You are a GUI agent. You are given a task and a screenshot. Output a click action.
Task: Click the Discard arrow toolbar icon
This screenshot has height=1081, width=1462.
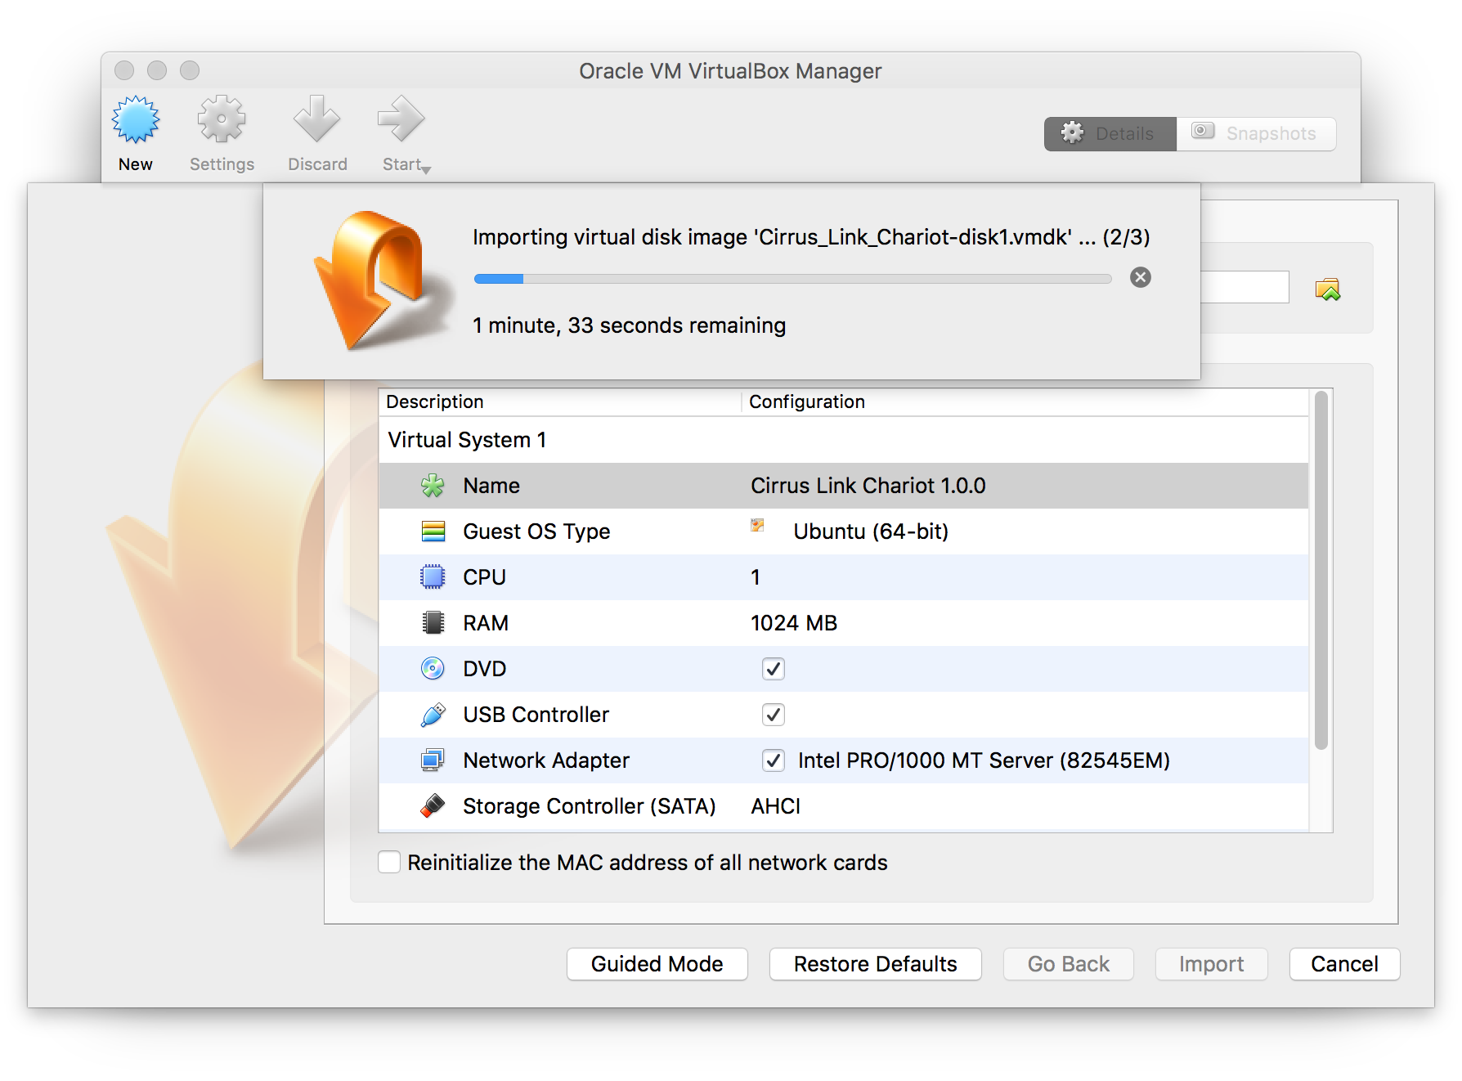click(316, 119)
